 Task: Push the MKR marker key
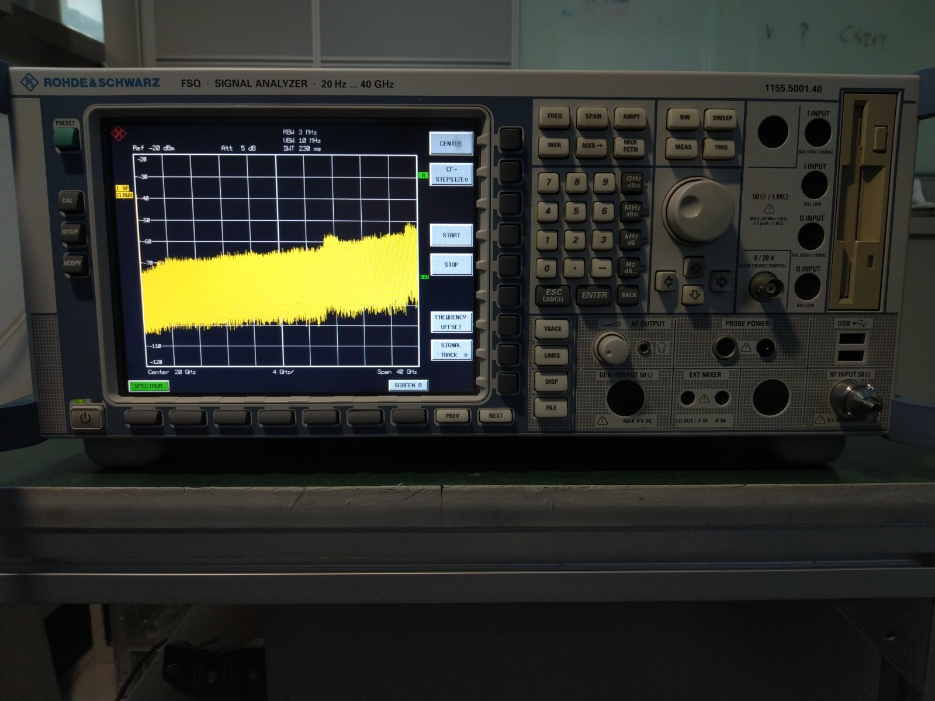[554, 146]
